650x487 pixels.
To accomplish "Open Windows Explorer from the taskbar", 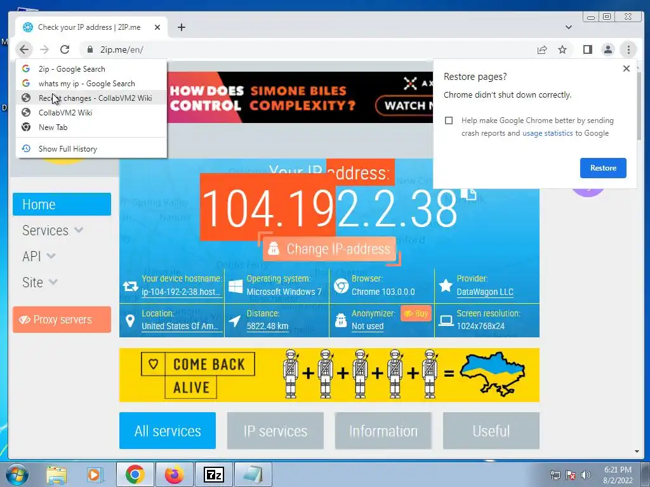I will [x=56, y=474].
